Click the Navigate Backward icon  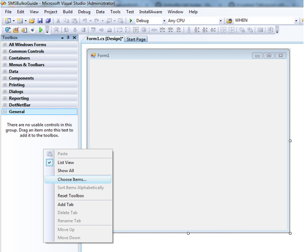point(109,21)
